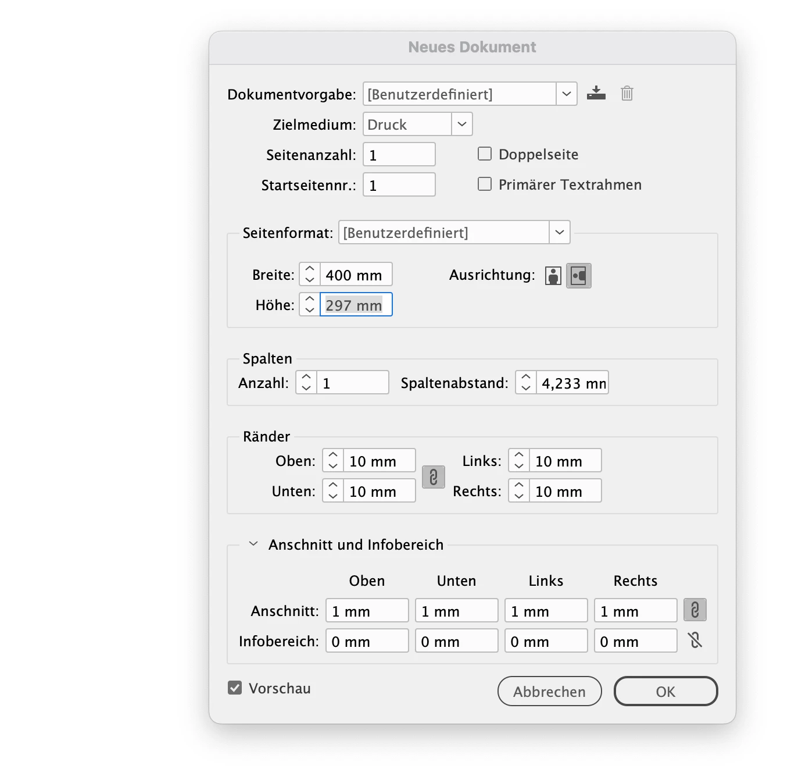The height and width of the screenshot is (776, 809).
Task: Click the Ränder Unten field
Action: (380, 490)
